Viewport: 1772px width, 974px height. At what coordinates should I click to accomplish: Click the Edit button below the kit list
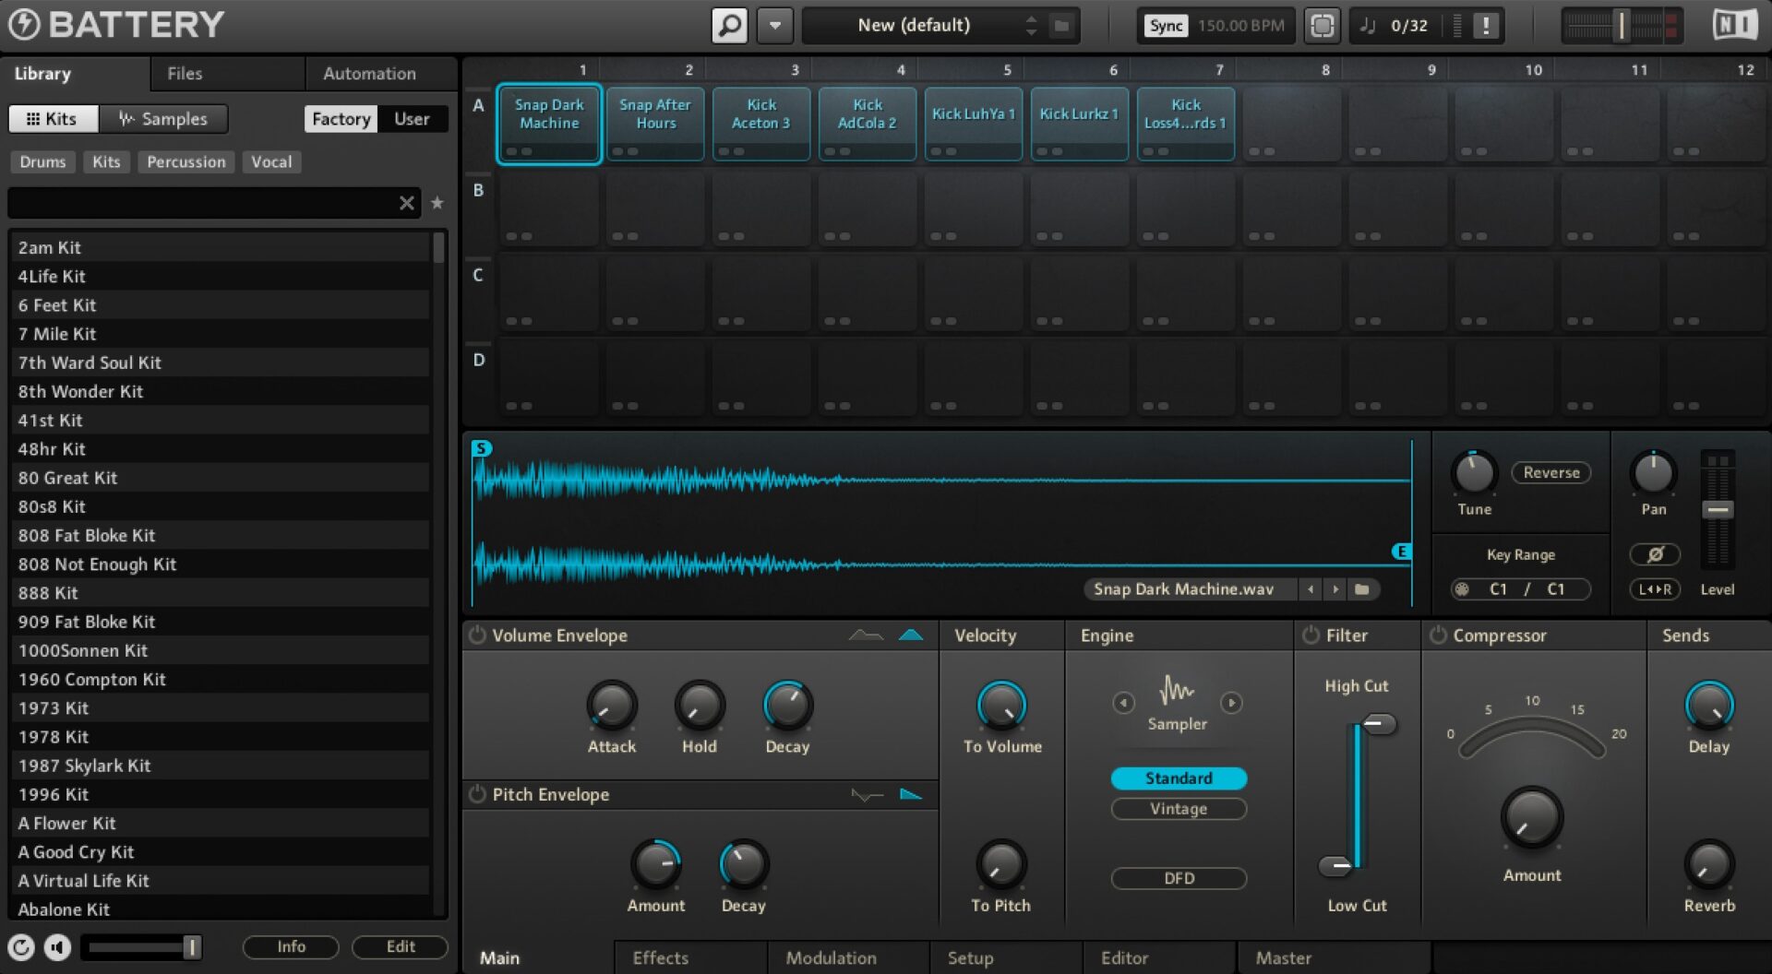click(399, 946)
